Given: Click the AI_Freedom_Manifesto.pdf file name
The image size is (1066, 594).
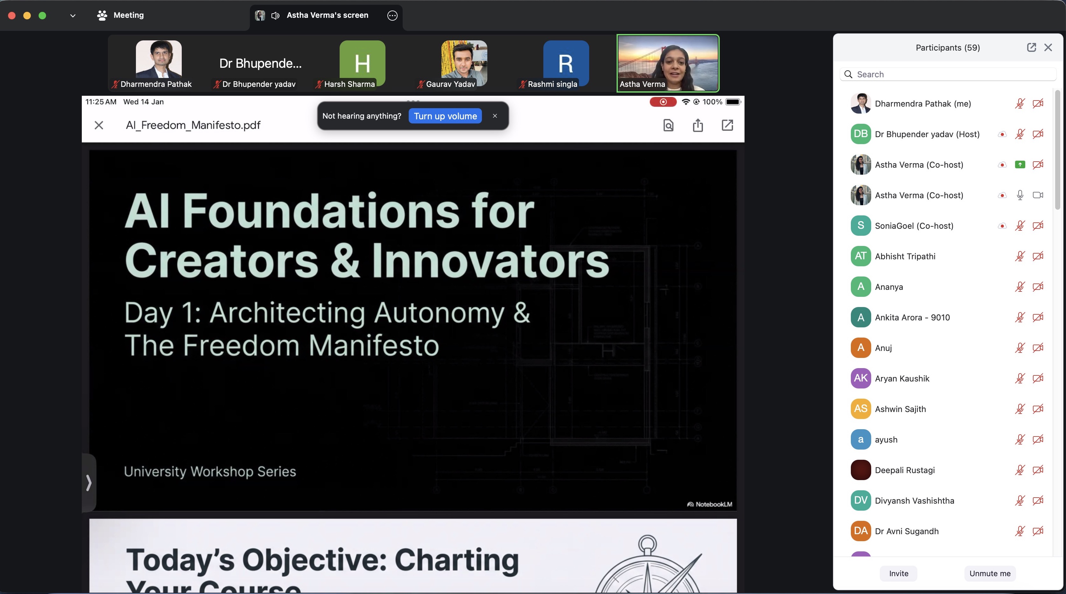Looking at the screenshot, I should coord(193,125).
